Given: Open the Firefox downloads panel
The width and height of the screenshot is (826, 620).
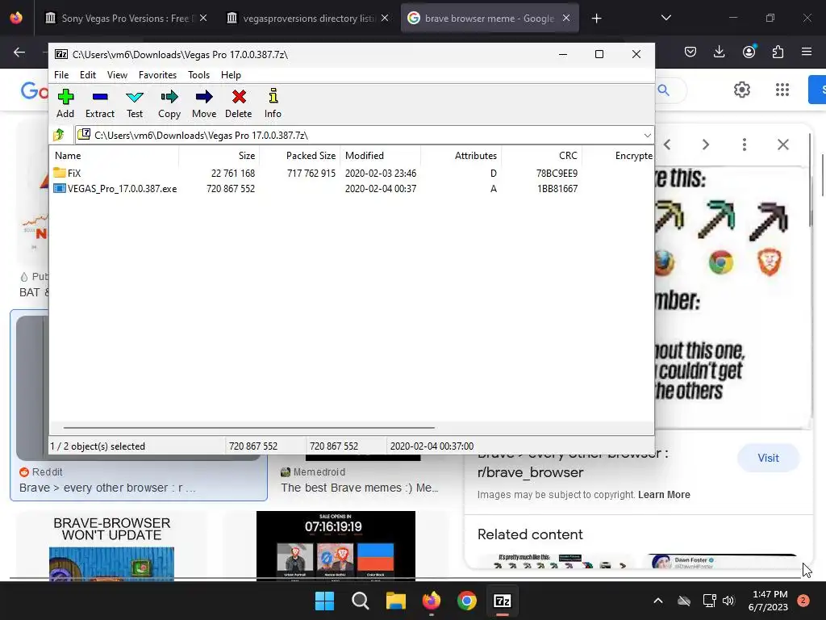Looking at the screenshot, I should pyautogui.click(x=719, y=52).
